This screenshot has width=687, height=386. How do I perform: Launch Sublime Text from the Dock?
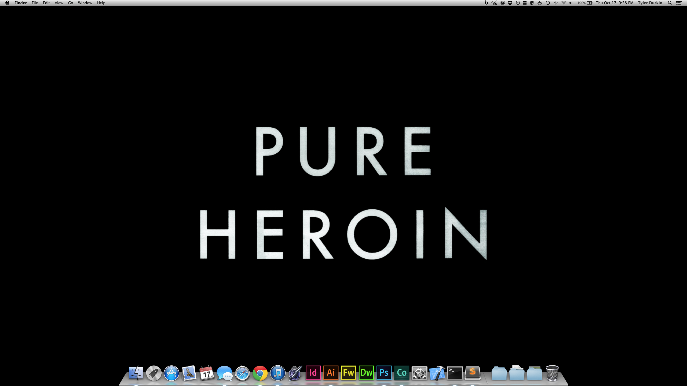473,373
